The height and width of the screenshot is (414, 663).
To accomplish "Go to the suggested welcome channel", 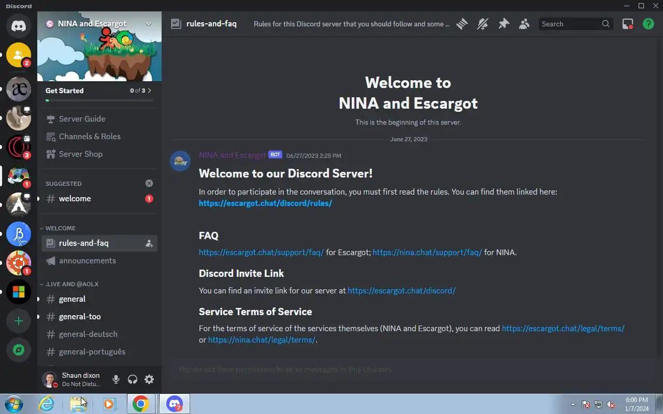I will 99,199.
